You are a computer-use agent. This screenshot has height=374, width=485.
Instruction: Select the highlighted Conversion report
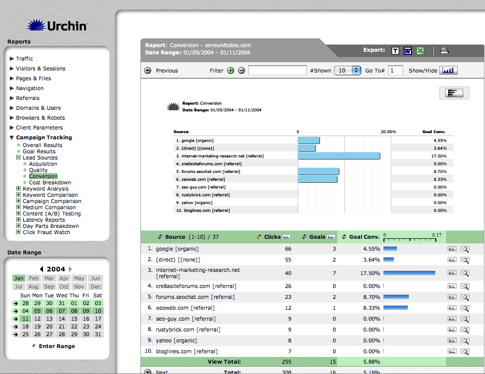[44, 176]
